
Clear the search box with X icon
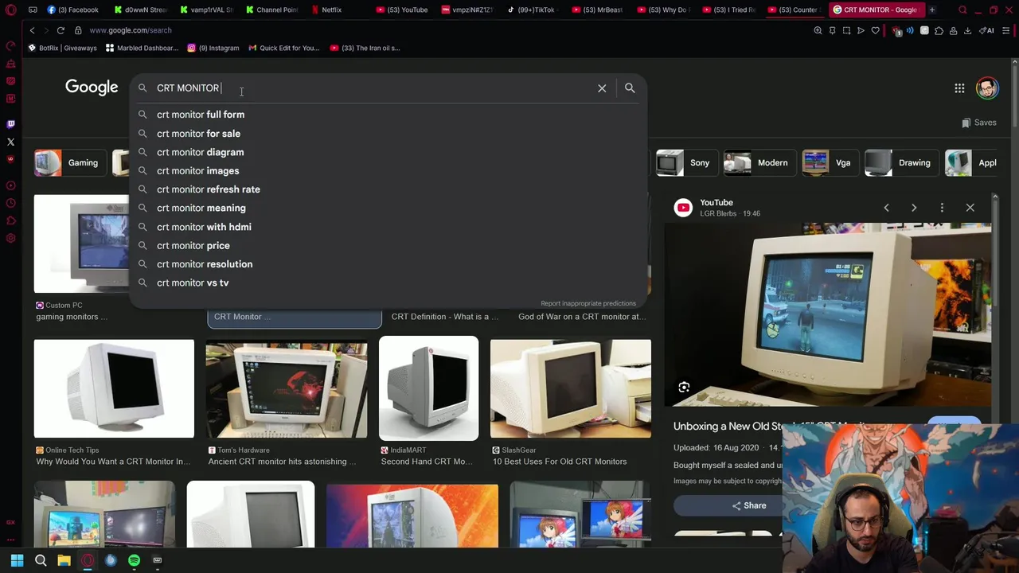coord(602,88)
